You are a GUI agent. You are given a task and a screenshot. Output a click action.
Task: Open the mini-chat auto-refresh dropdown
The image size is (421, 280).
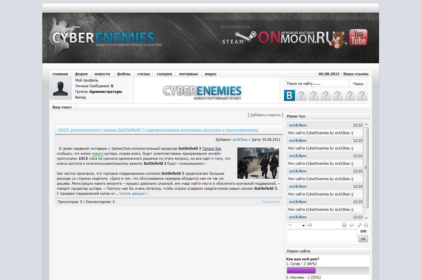click(297, 225)
